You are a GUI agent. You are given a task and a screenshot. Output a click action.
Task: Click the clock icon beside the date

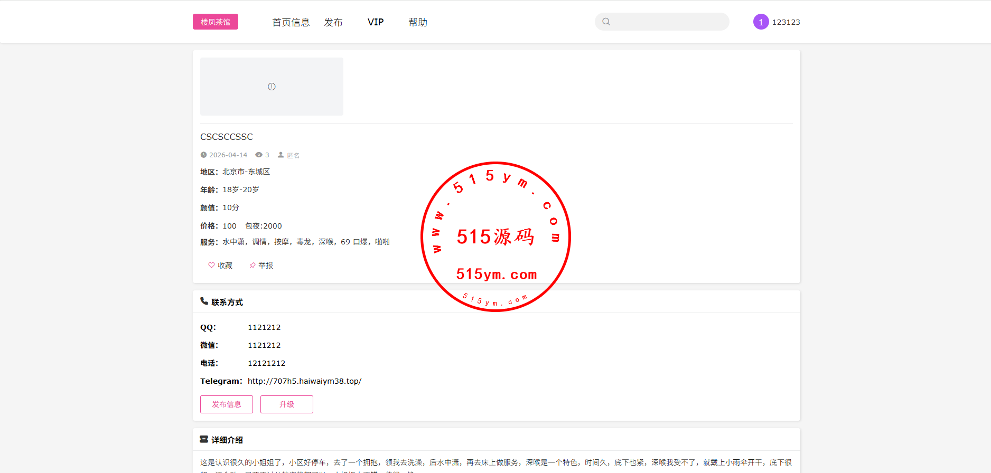click(203, 155)
